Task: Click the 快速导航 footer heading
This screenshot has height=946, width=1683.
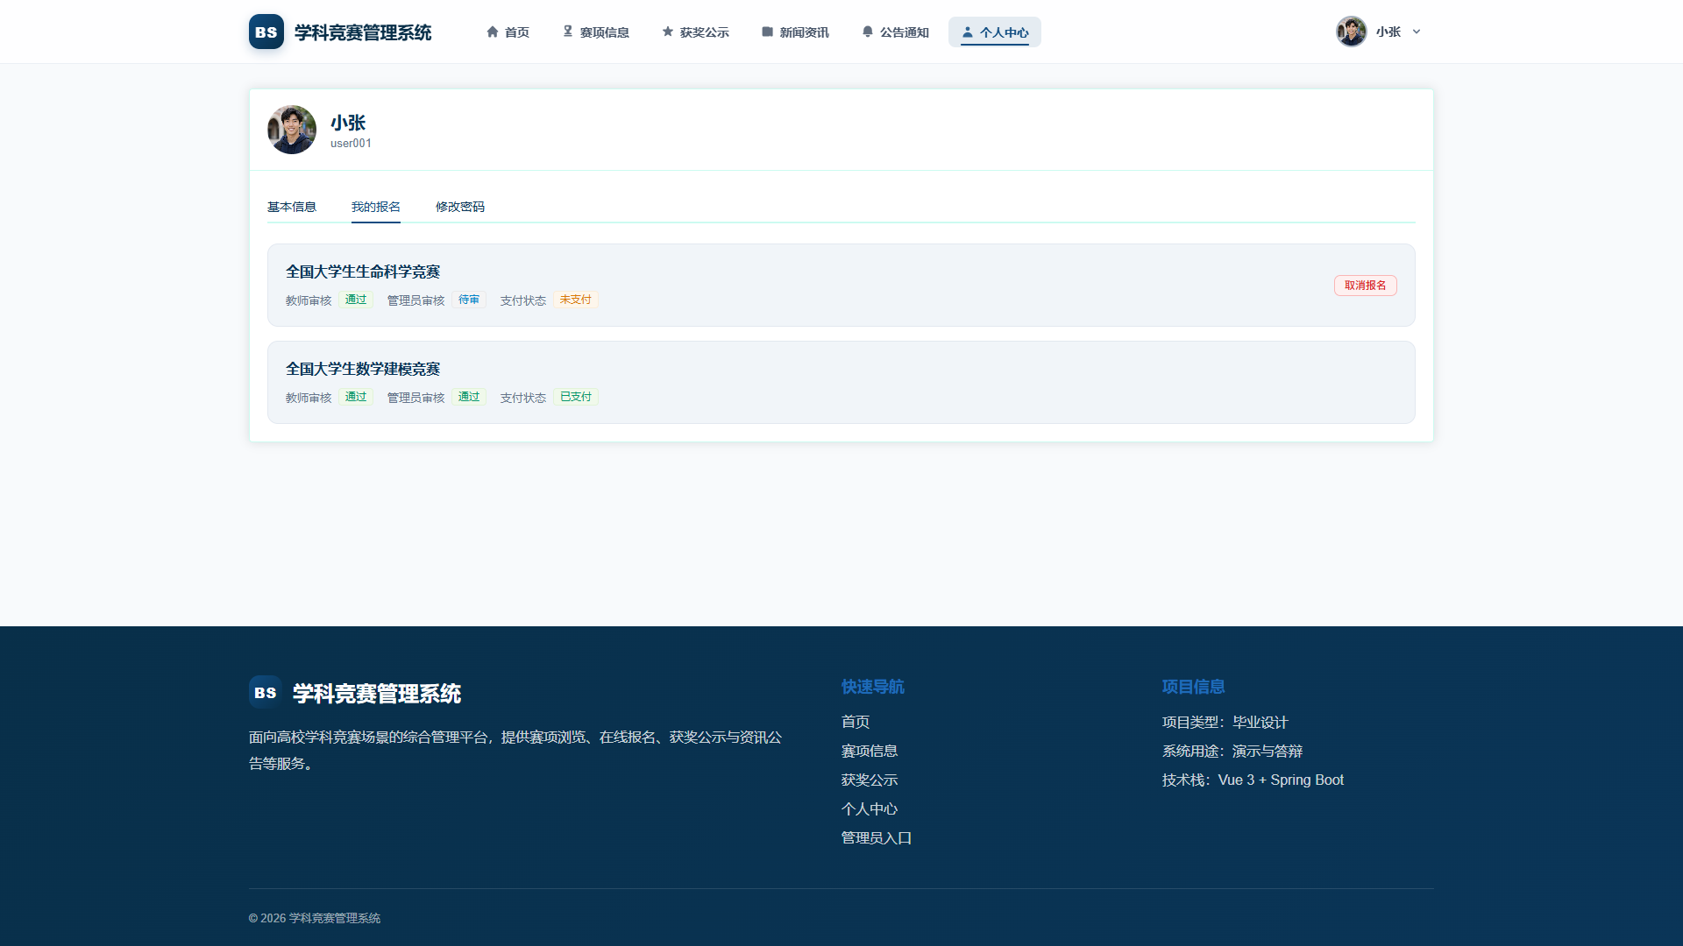Action: pyautogui.click(x=873, y=687)
